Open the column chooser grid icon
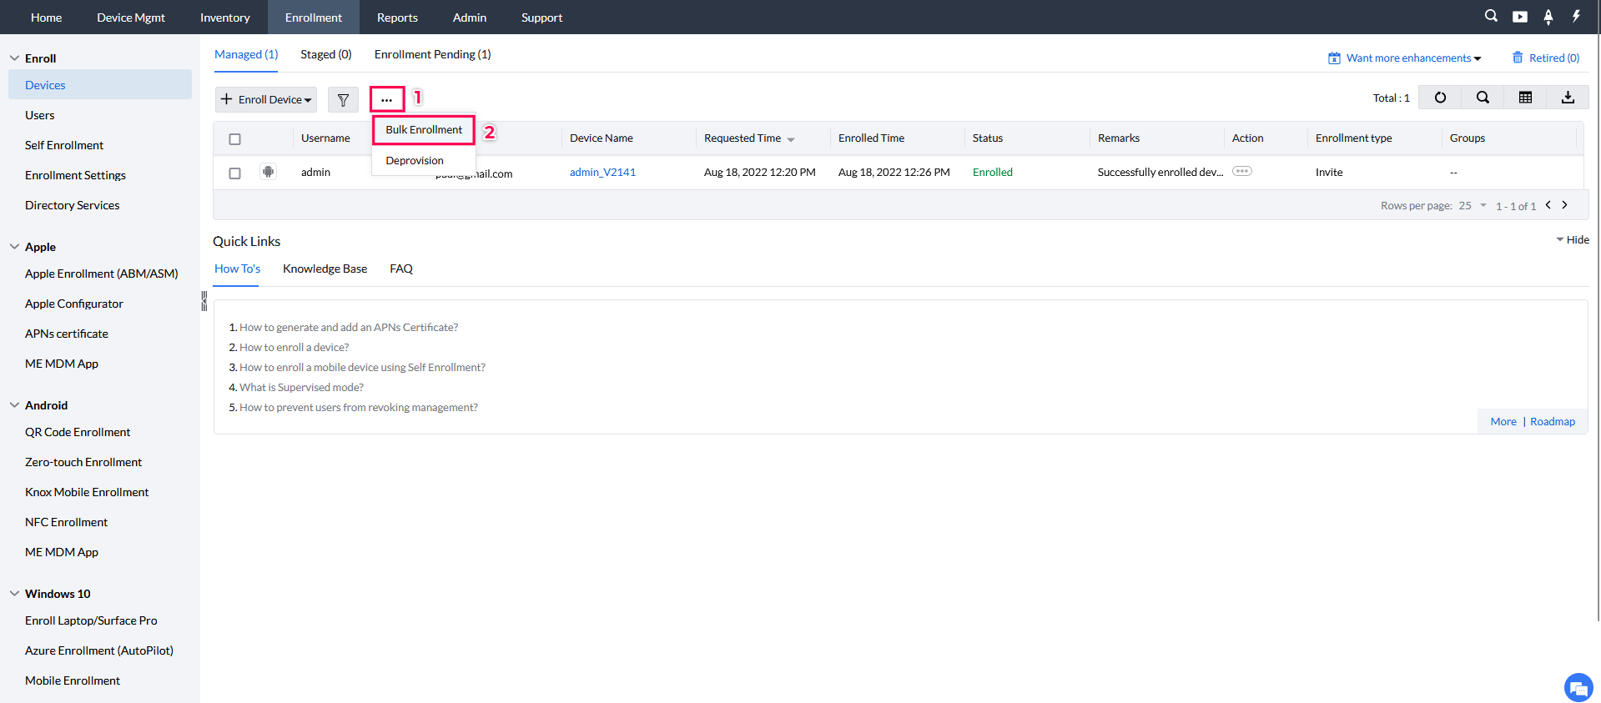 click(1525, 98)
